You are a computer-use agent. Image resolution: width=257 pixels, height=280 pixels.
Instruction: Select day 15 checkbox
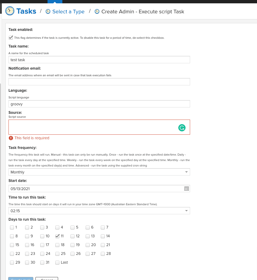(x=12, y=245)
